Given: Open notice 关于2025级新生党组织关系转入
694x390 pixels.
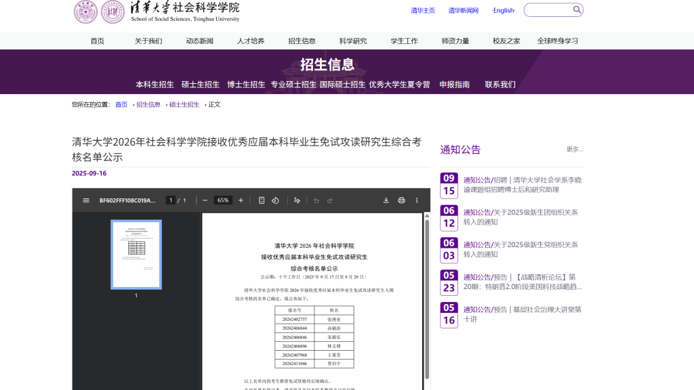Looking at the screenshot, I should click(521, 249).
